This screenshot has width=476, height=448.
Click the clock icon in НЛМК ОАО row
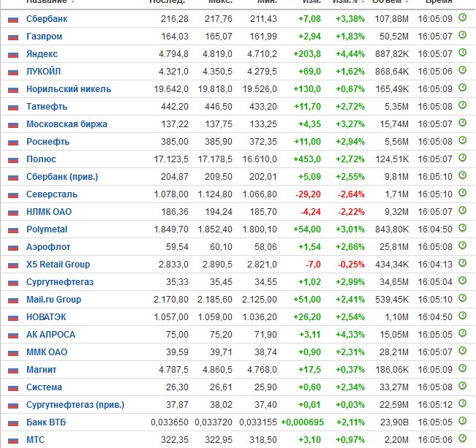(x=462, y=210)
